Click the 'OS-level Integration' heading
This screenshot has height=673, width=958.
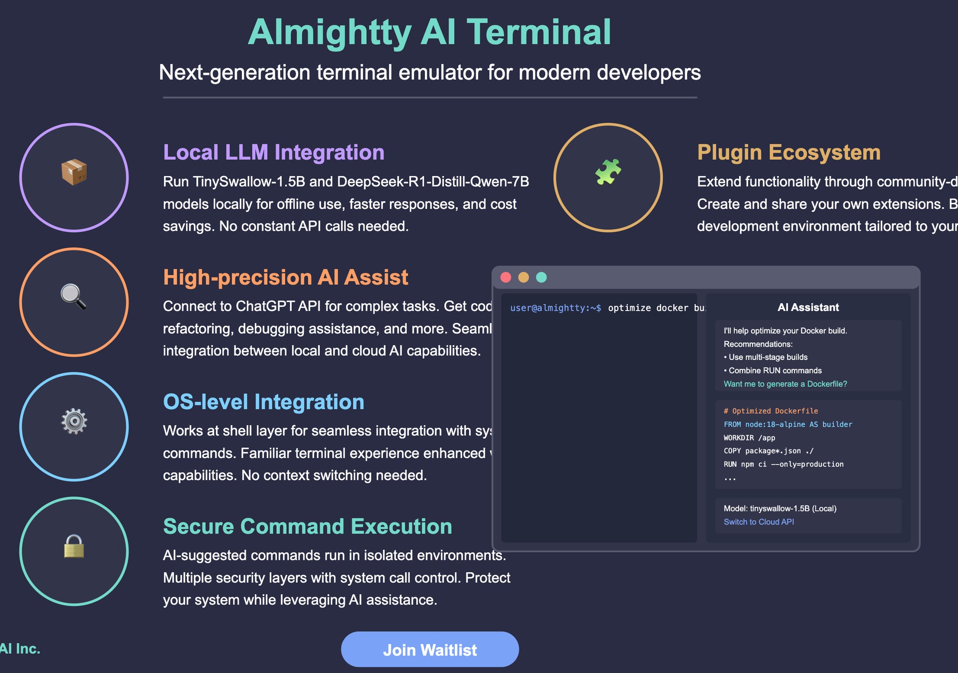[x=263, y=402]
